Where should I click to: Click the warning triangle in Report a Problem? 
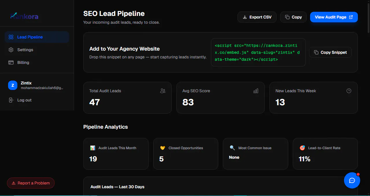pos(14,183)
